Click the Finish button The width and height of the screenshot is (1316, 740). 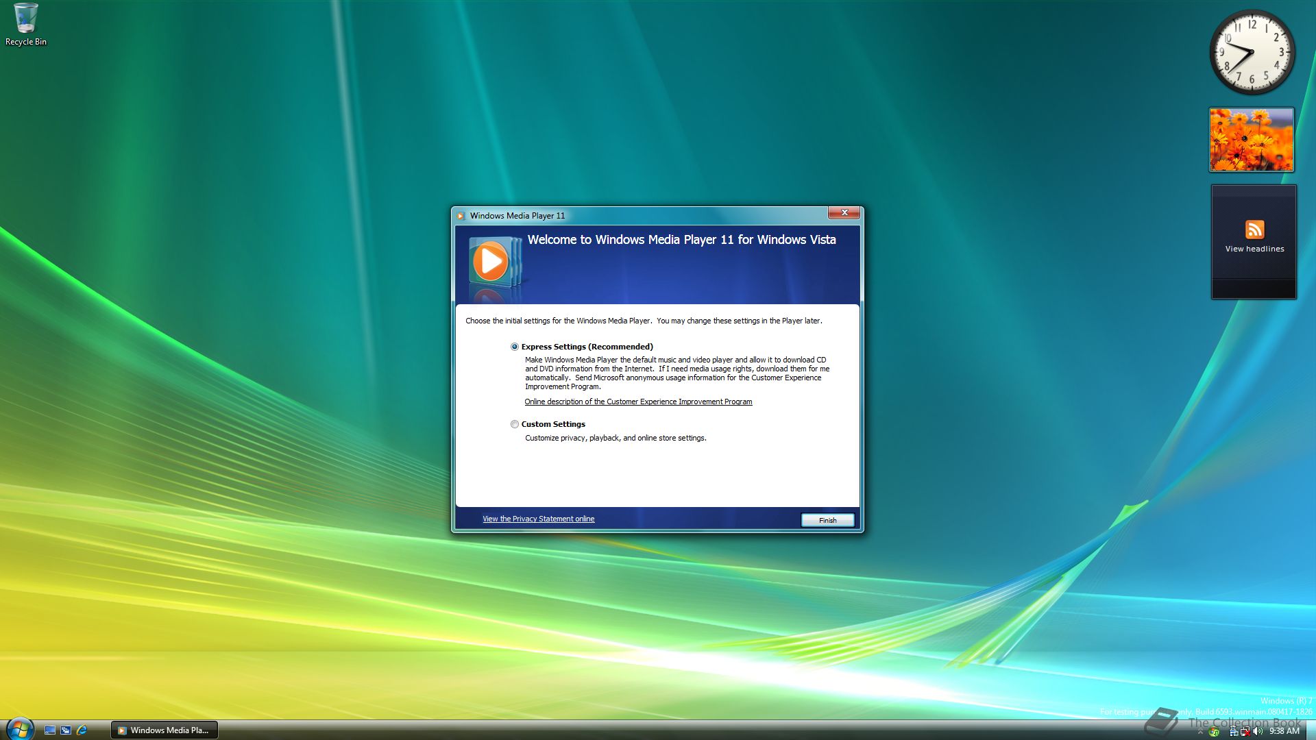tap(827, 520)
